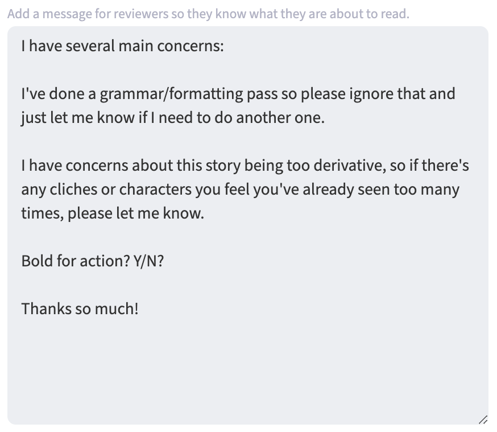Screen dimensions: 497x432
Task: Place cursor at 'Bold for action? Y/N?' line
Action: [93, 261]
